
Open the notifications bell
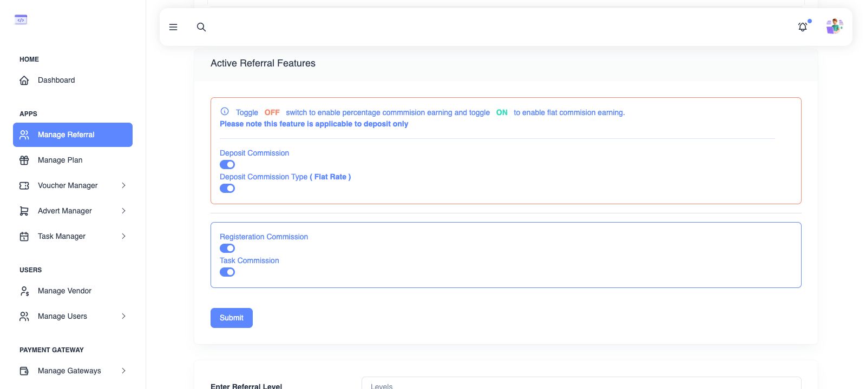803,27
